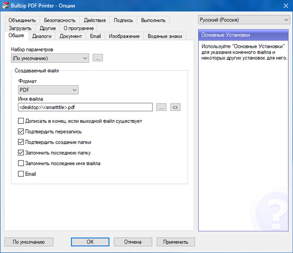The width and height of the screenshot is (293, 253).
Task: Click the browse button next to file name
Action: click(161, 107)
